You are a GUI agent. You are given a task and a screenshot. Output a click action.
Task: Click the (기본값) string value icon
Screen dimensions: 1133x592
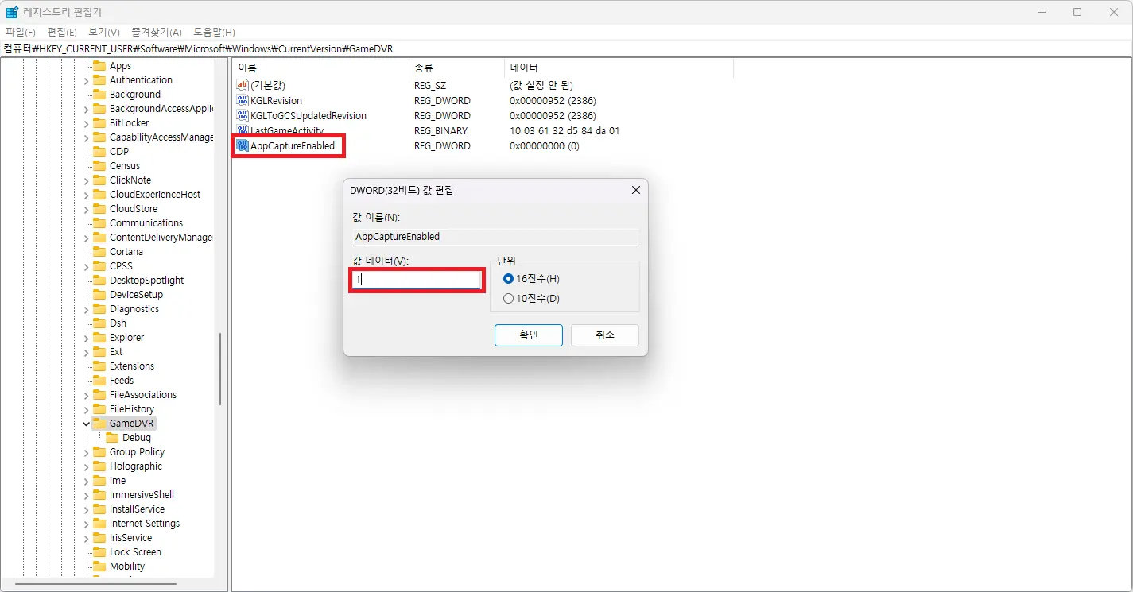[x=243, y=85]
